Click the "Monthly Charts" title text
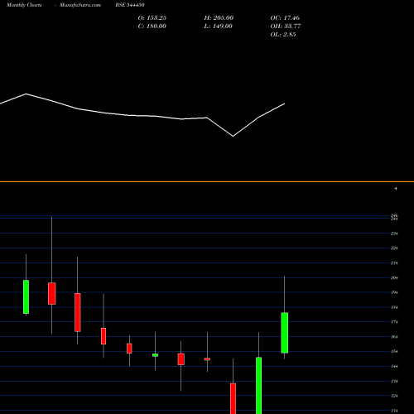 point(24,5)
